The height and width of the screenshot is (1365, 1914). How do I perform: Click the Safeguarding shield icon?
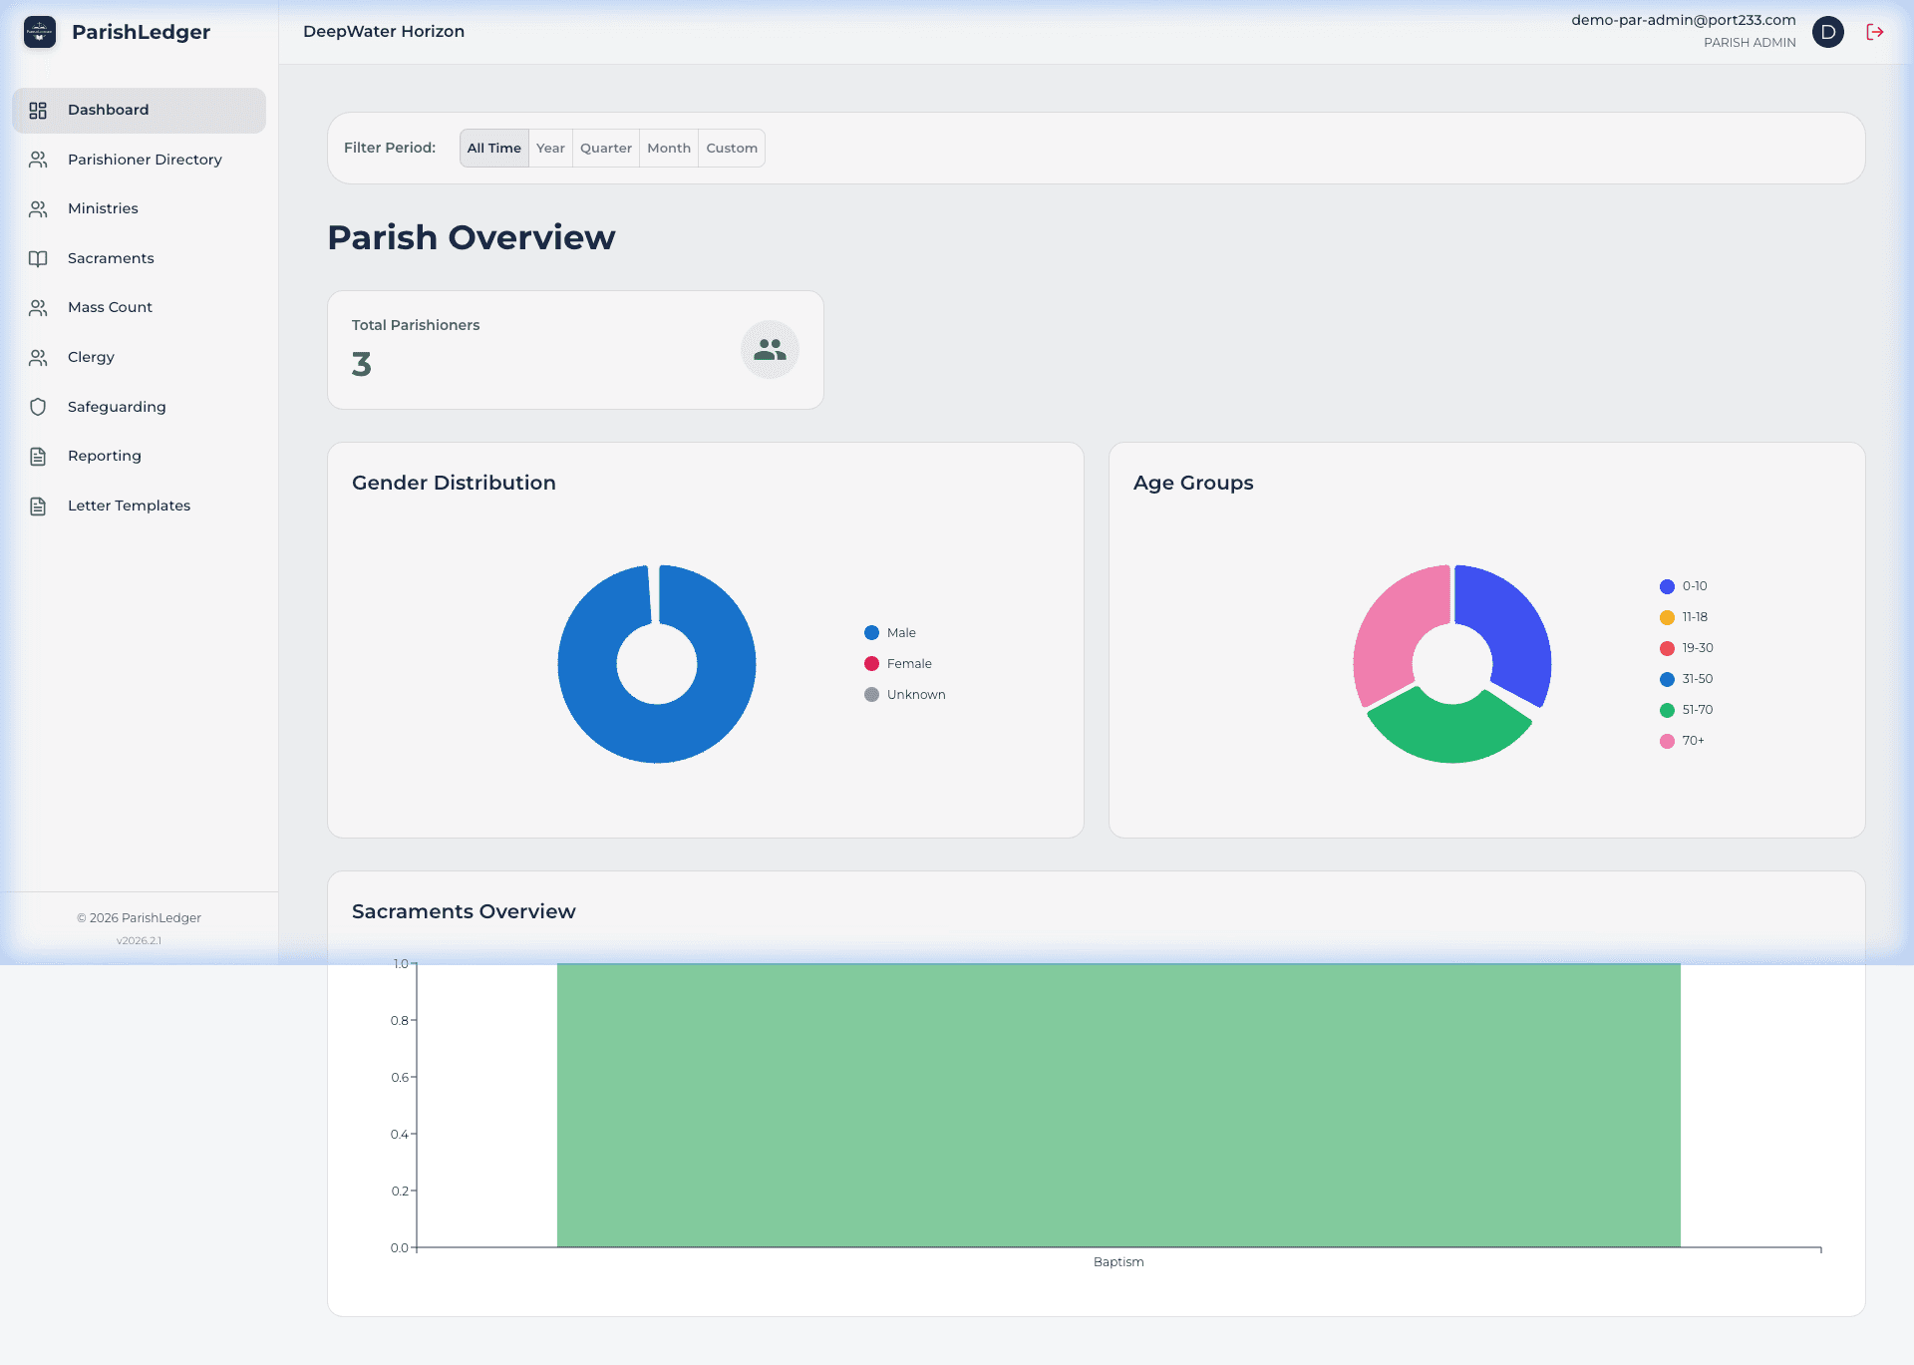pyautogui.click(x=38, y=406)
